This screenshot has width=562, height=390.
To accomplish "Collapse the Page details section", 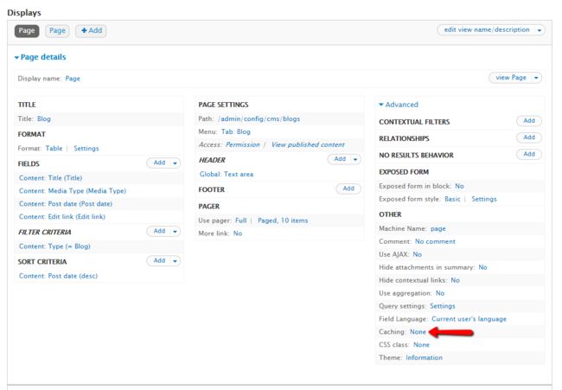I will tap(40, 57).
